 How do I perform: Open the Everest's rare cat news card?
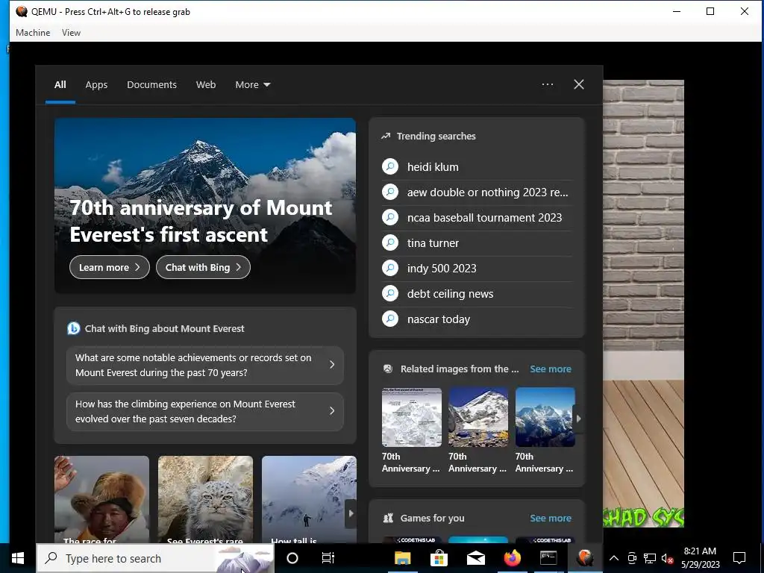205,499
